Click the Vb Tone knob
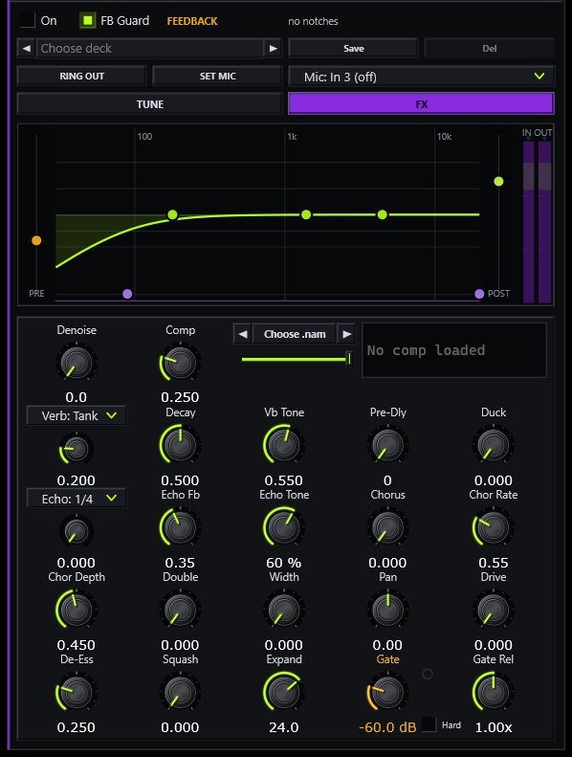The height and width of the screenshot is (757, 572). pos(284,445)
